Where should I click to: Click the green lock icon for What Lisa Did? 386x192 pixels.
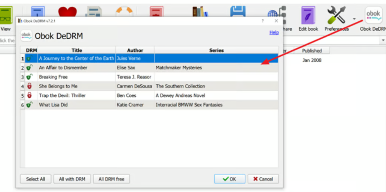coord(29,105)
